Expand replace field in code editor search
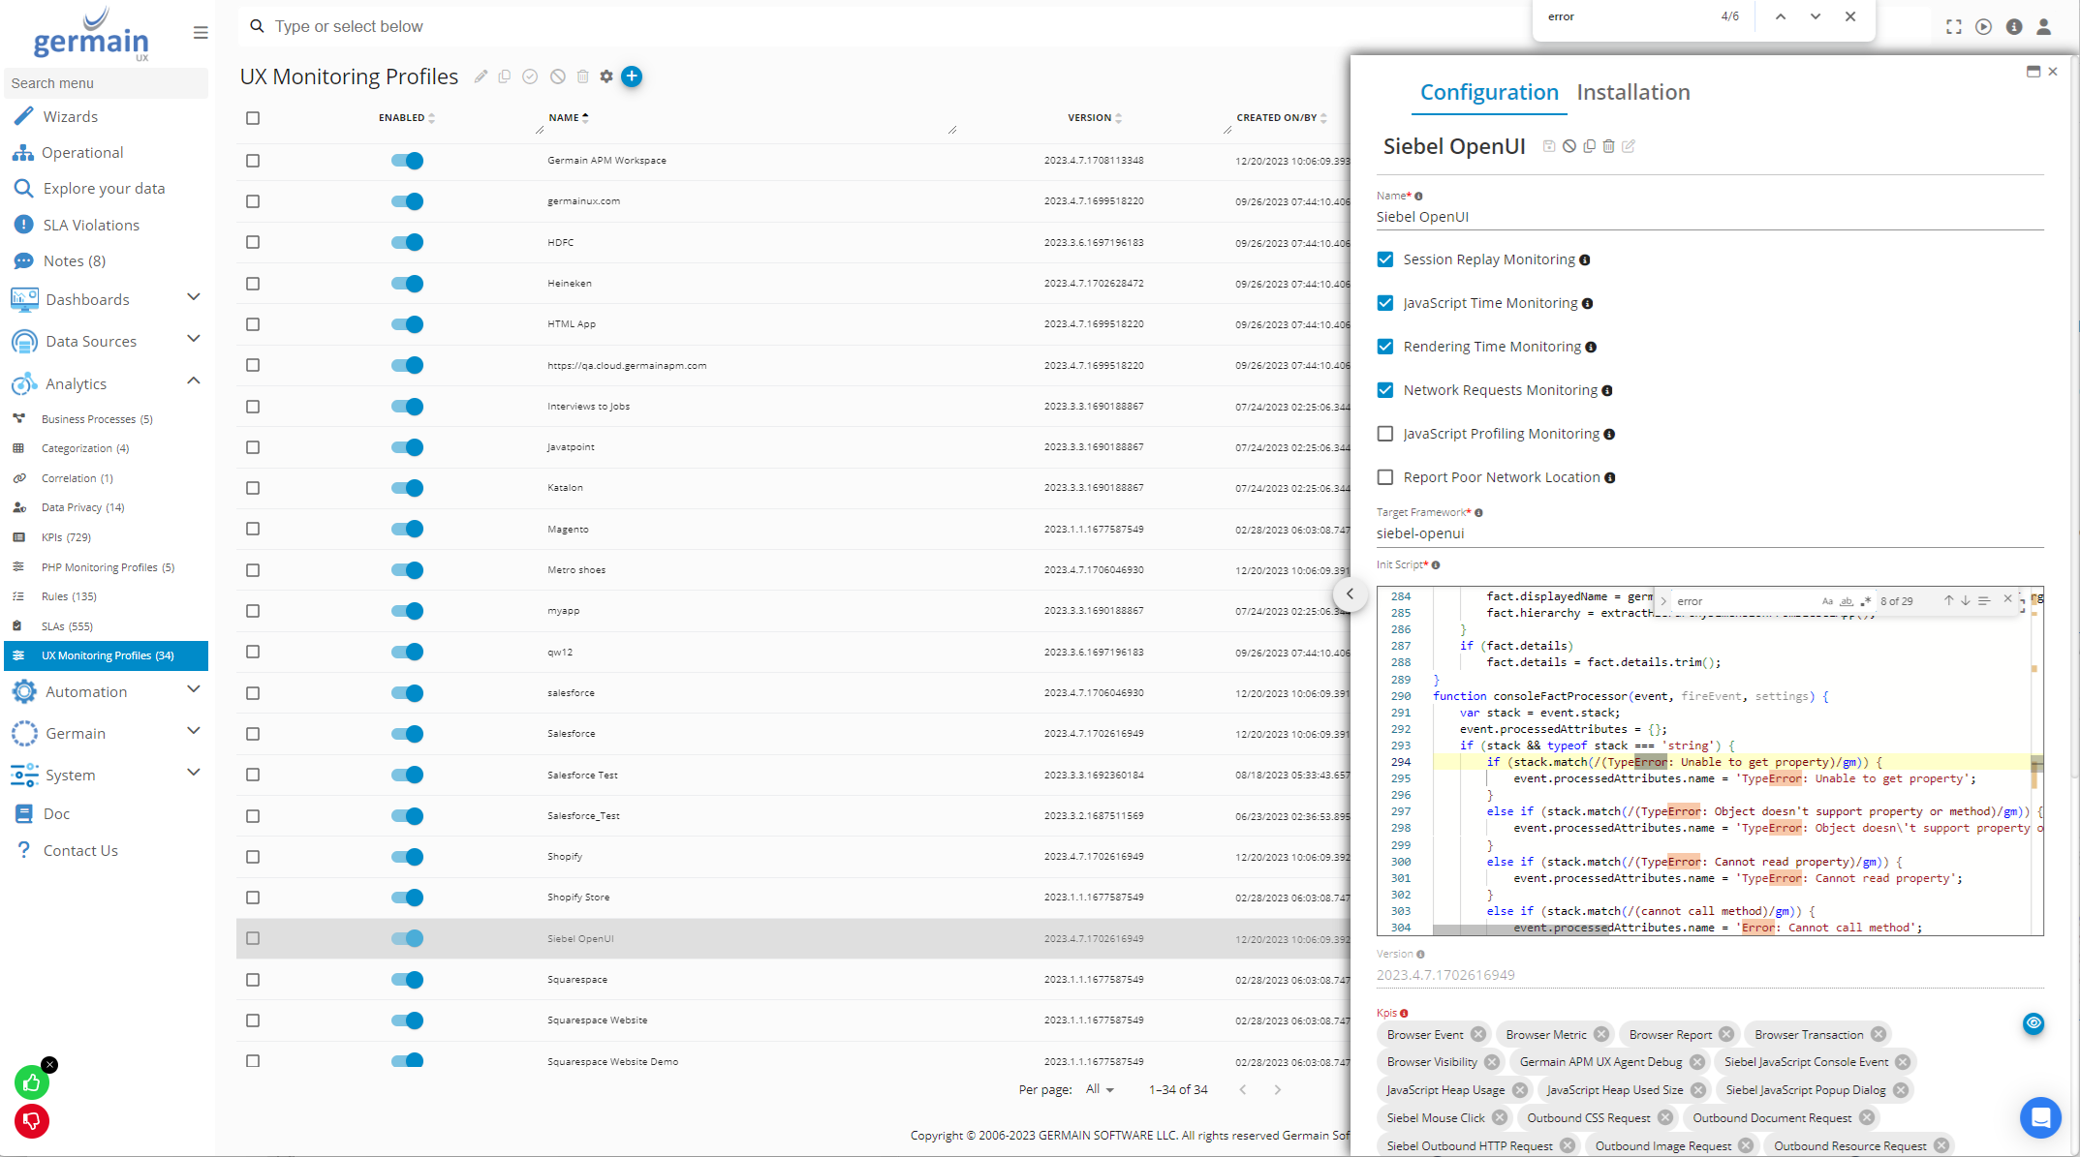The height and width of the screenshot is (1157, 2080). point(1664,601)
